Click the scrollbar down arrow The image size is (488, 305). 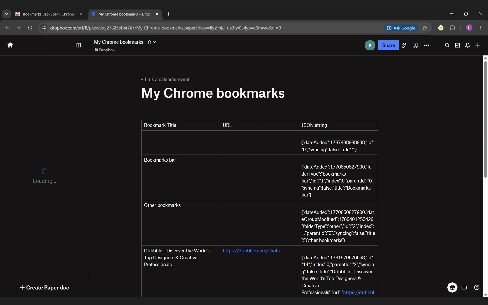tap(485, 295)
